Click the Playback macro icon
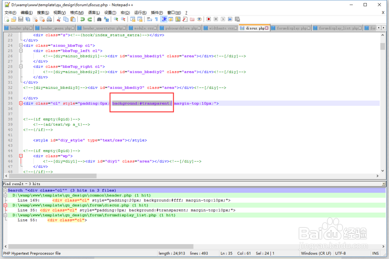 tap(223, 19)
